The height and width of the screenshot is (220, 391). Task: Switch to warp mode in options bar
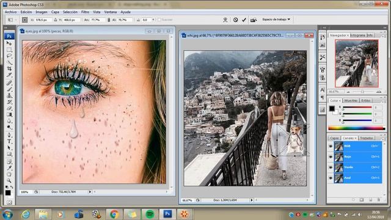click(x=225, y=20)
